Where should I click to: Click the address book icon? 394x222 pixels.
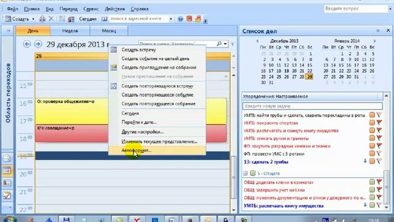point(104,19)
